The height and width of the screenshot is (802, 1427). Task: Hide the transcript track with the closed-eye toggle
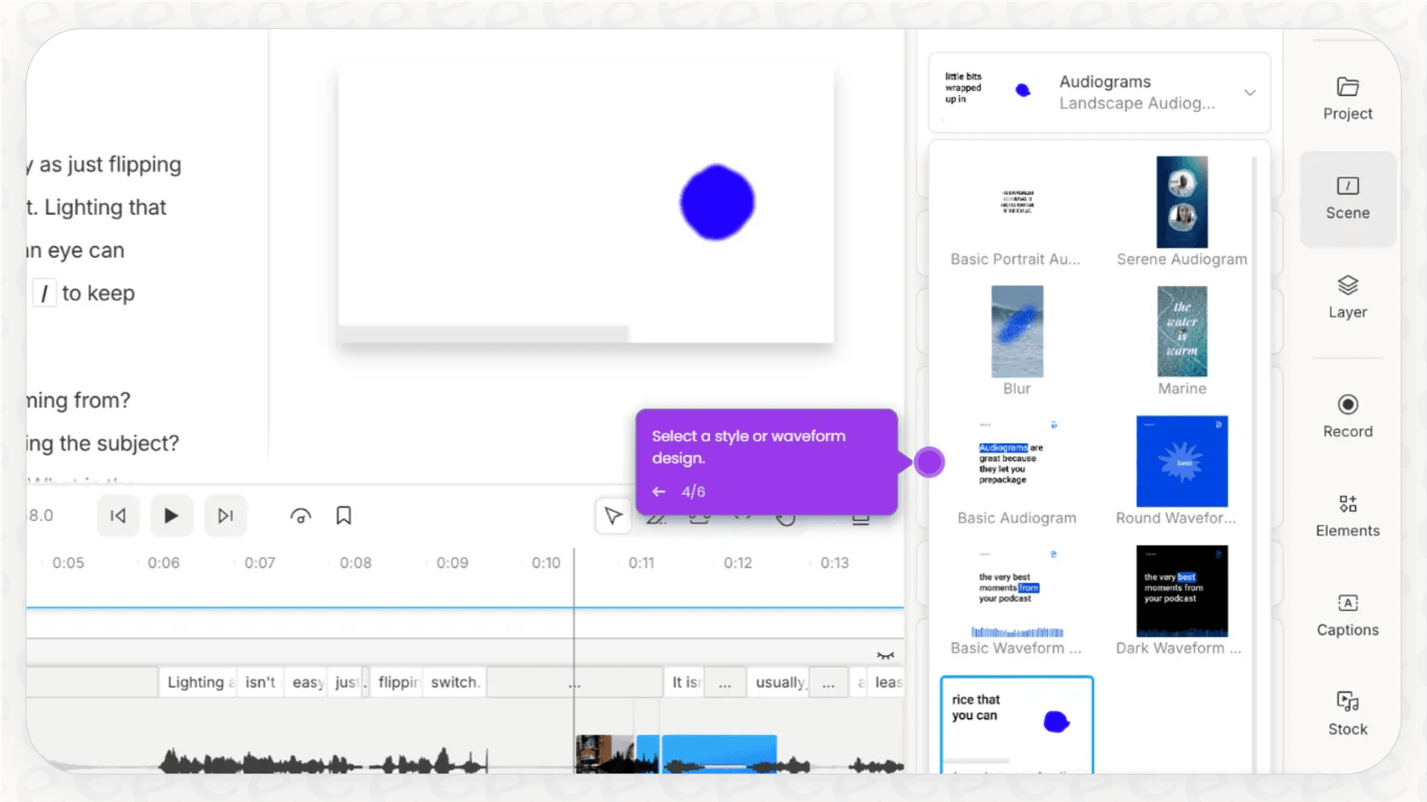click(x=886, y=655)
